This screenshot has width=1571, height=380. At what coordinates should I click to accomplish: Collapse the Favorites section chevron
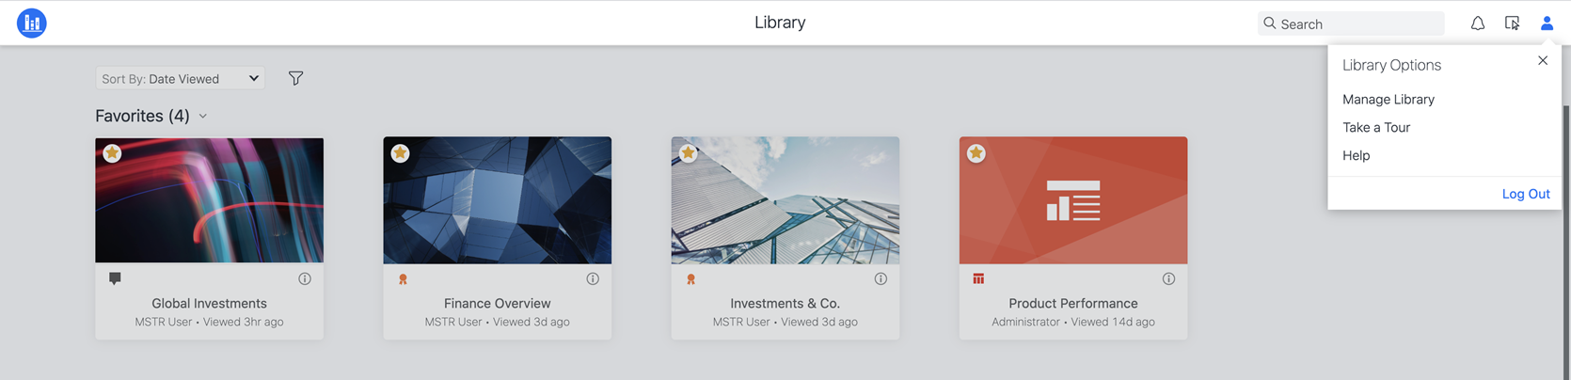(203, 117)
